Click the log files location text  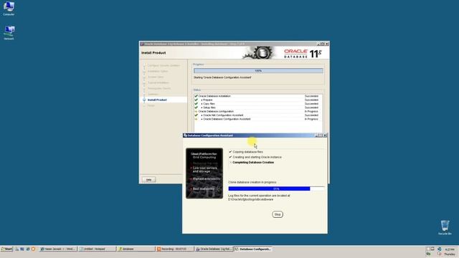(259, 198)
